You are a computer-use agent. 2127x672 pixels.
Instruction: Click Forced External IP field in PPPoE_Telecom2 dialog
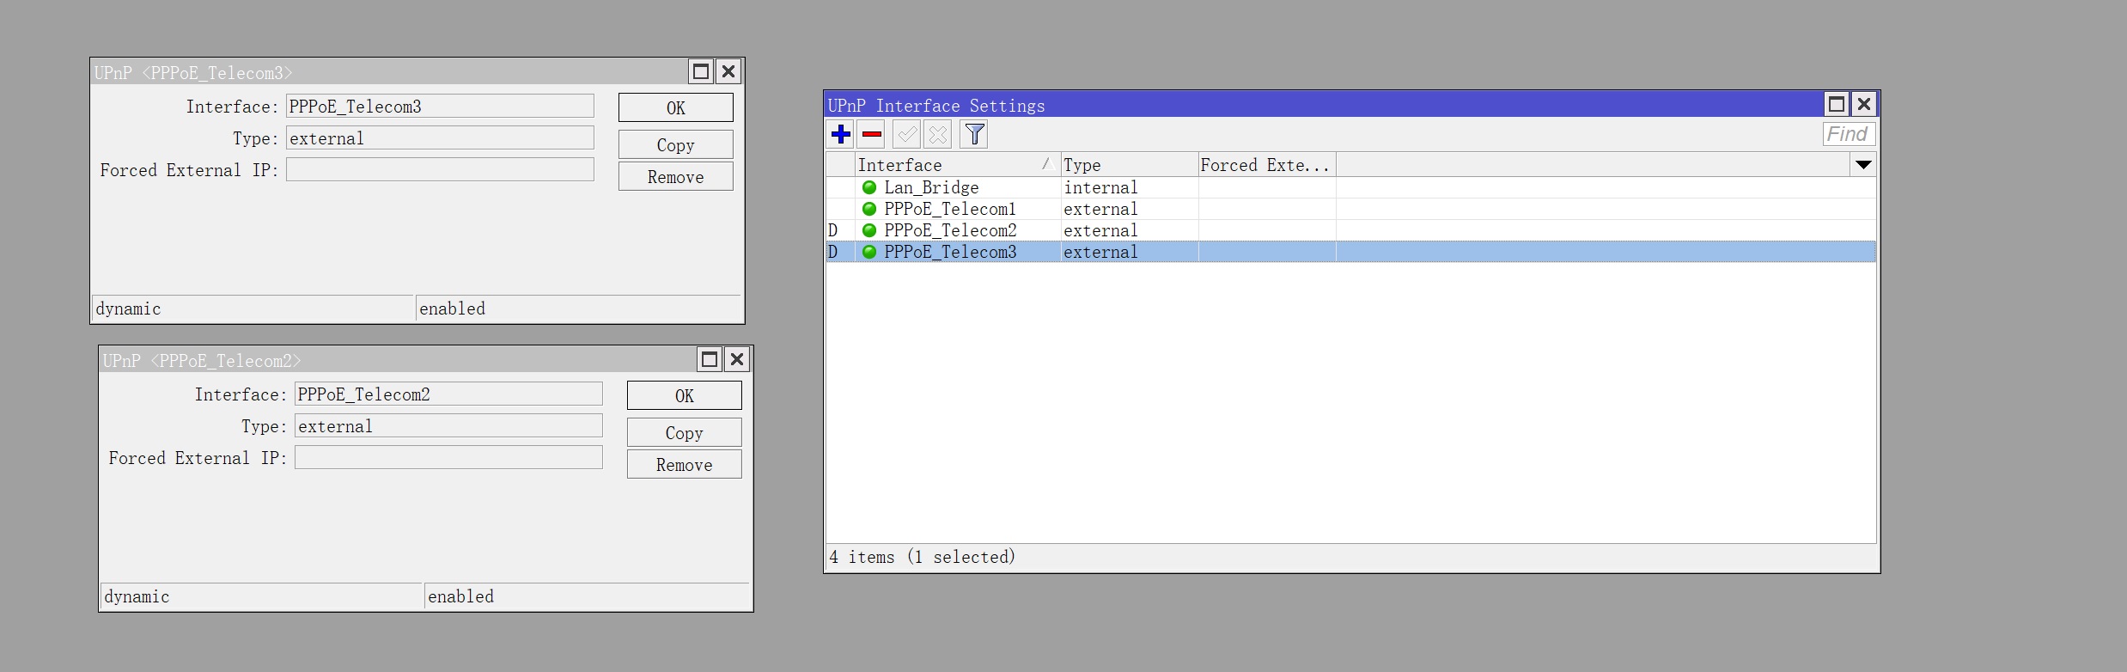coord(448,457)
